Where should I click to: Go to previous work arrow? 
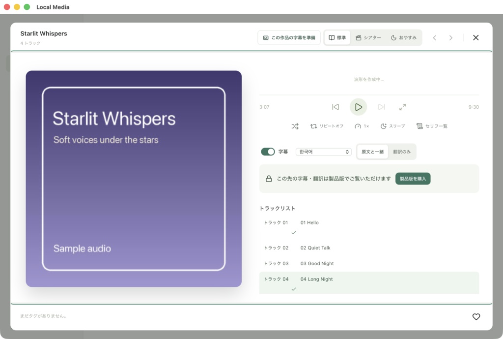click(x=435, y=38)
